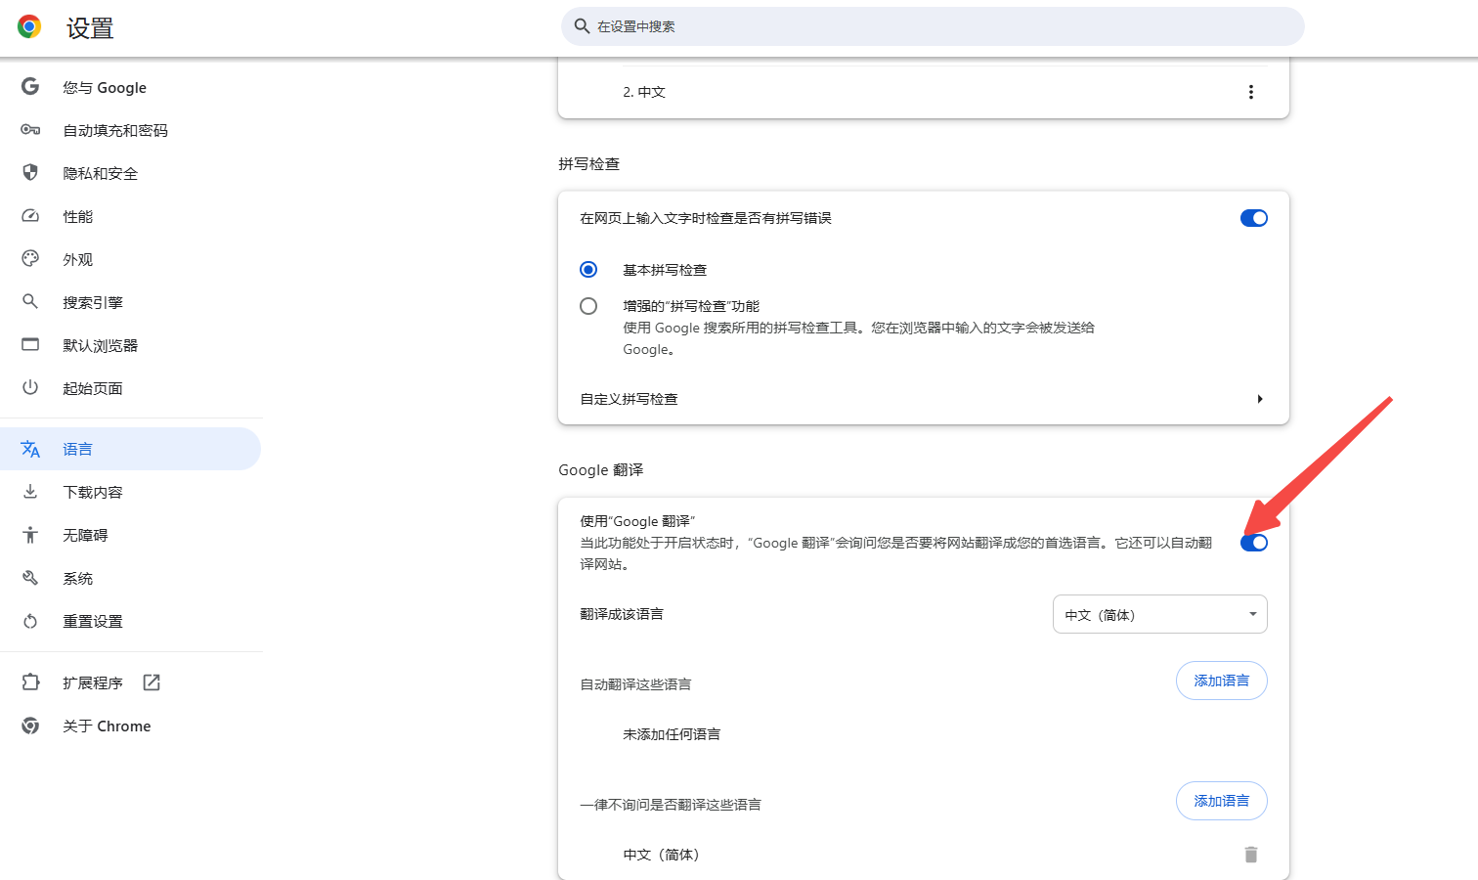The height and width of the screenshot is (880, 1478).
Task: Click the Google G sidebar icon
Action: (30, 87)
